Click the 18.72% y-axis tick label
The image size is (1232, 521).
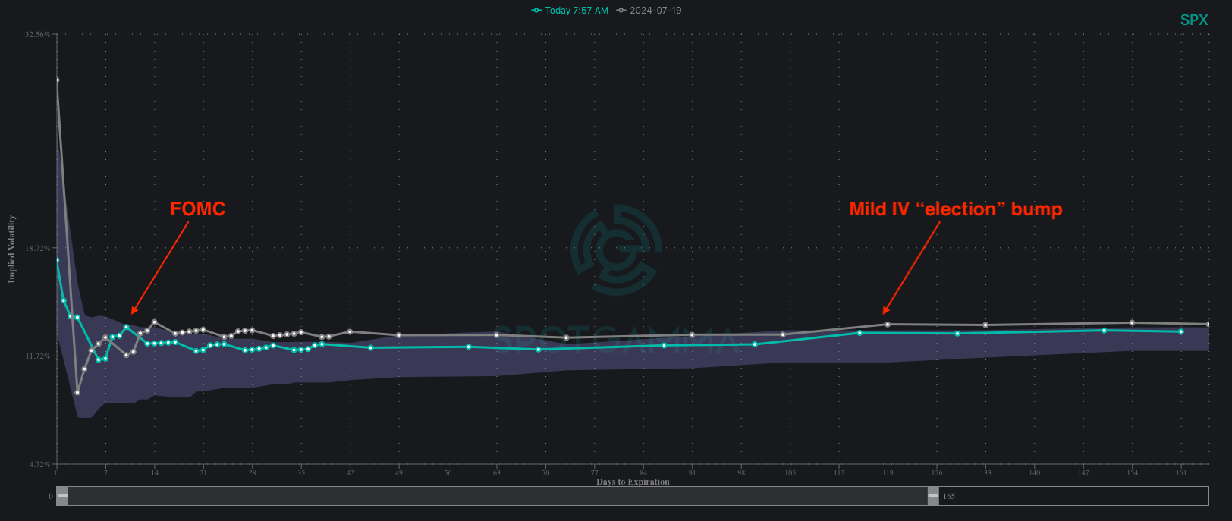(37, 249)
